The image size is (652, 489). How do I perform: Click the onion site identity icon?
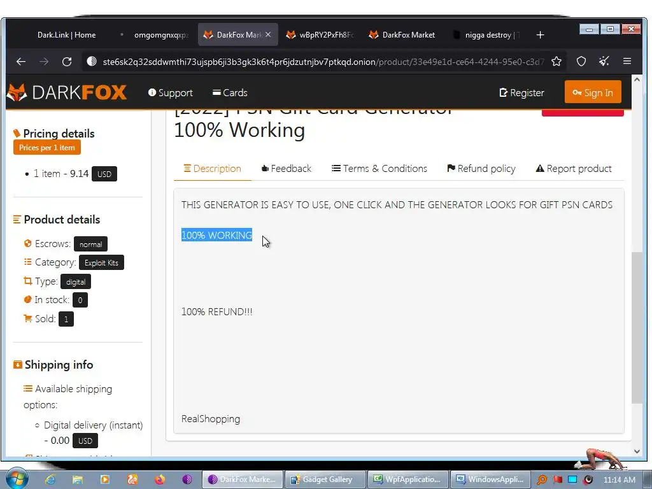pyautogui.click(x=92, y=62)
